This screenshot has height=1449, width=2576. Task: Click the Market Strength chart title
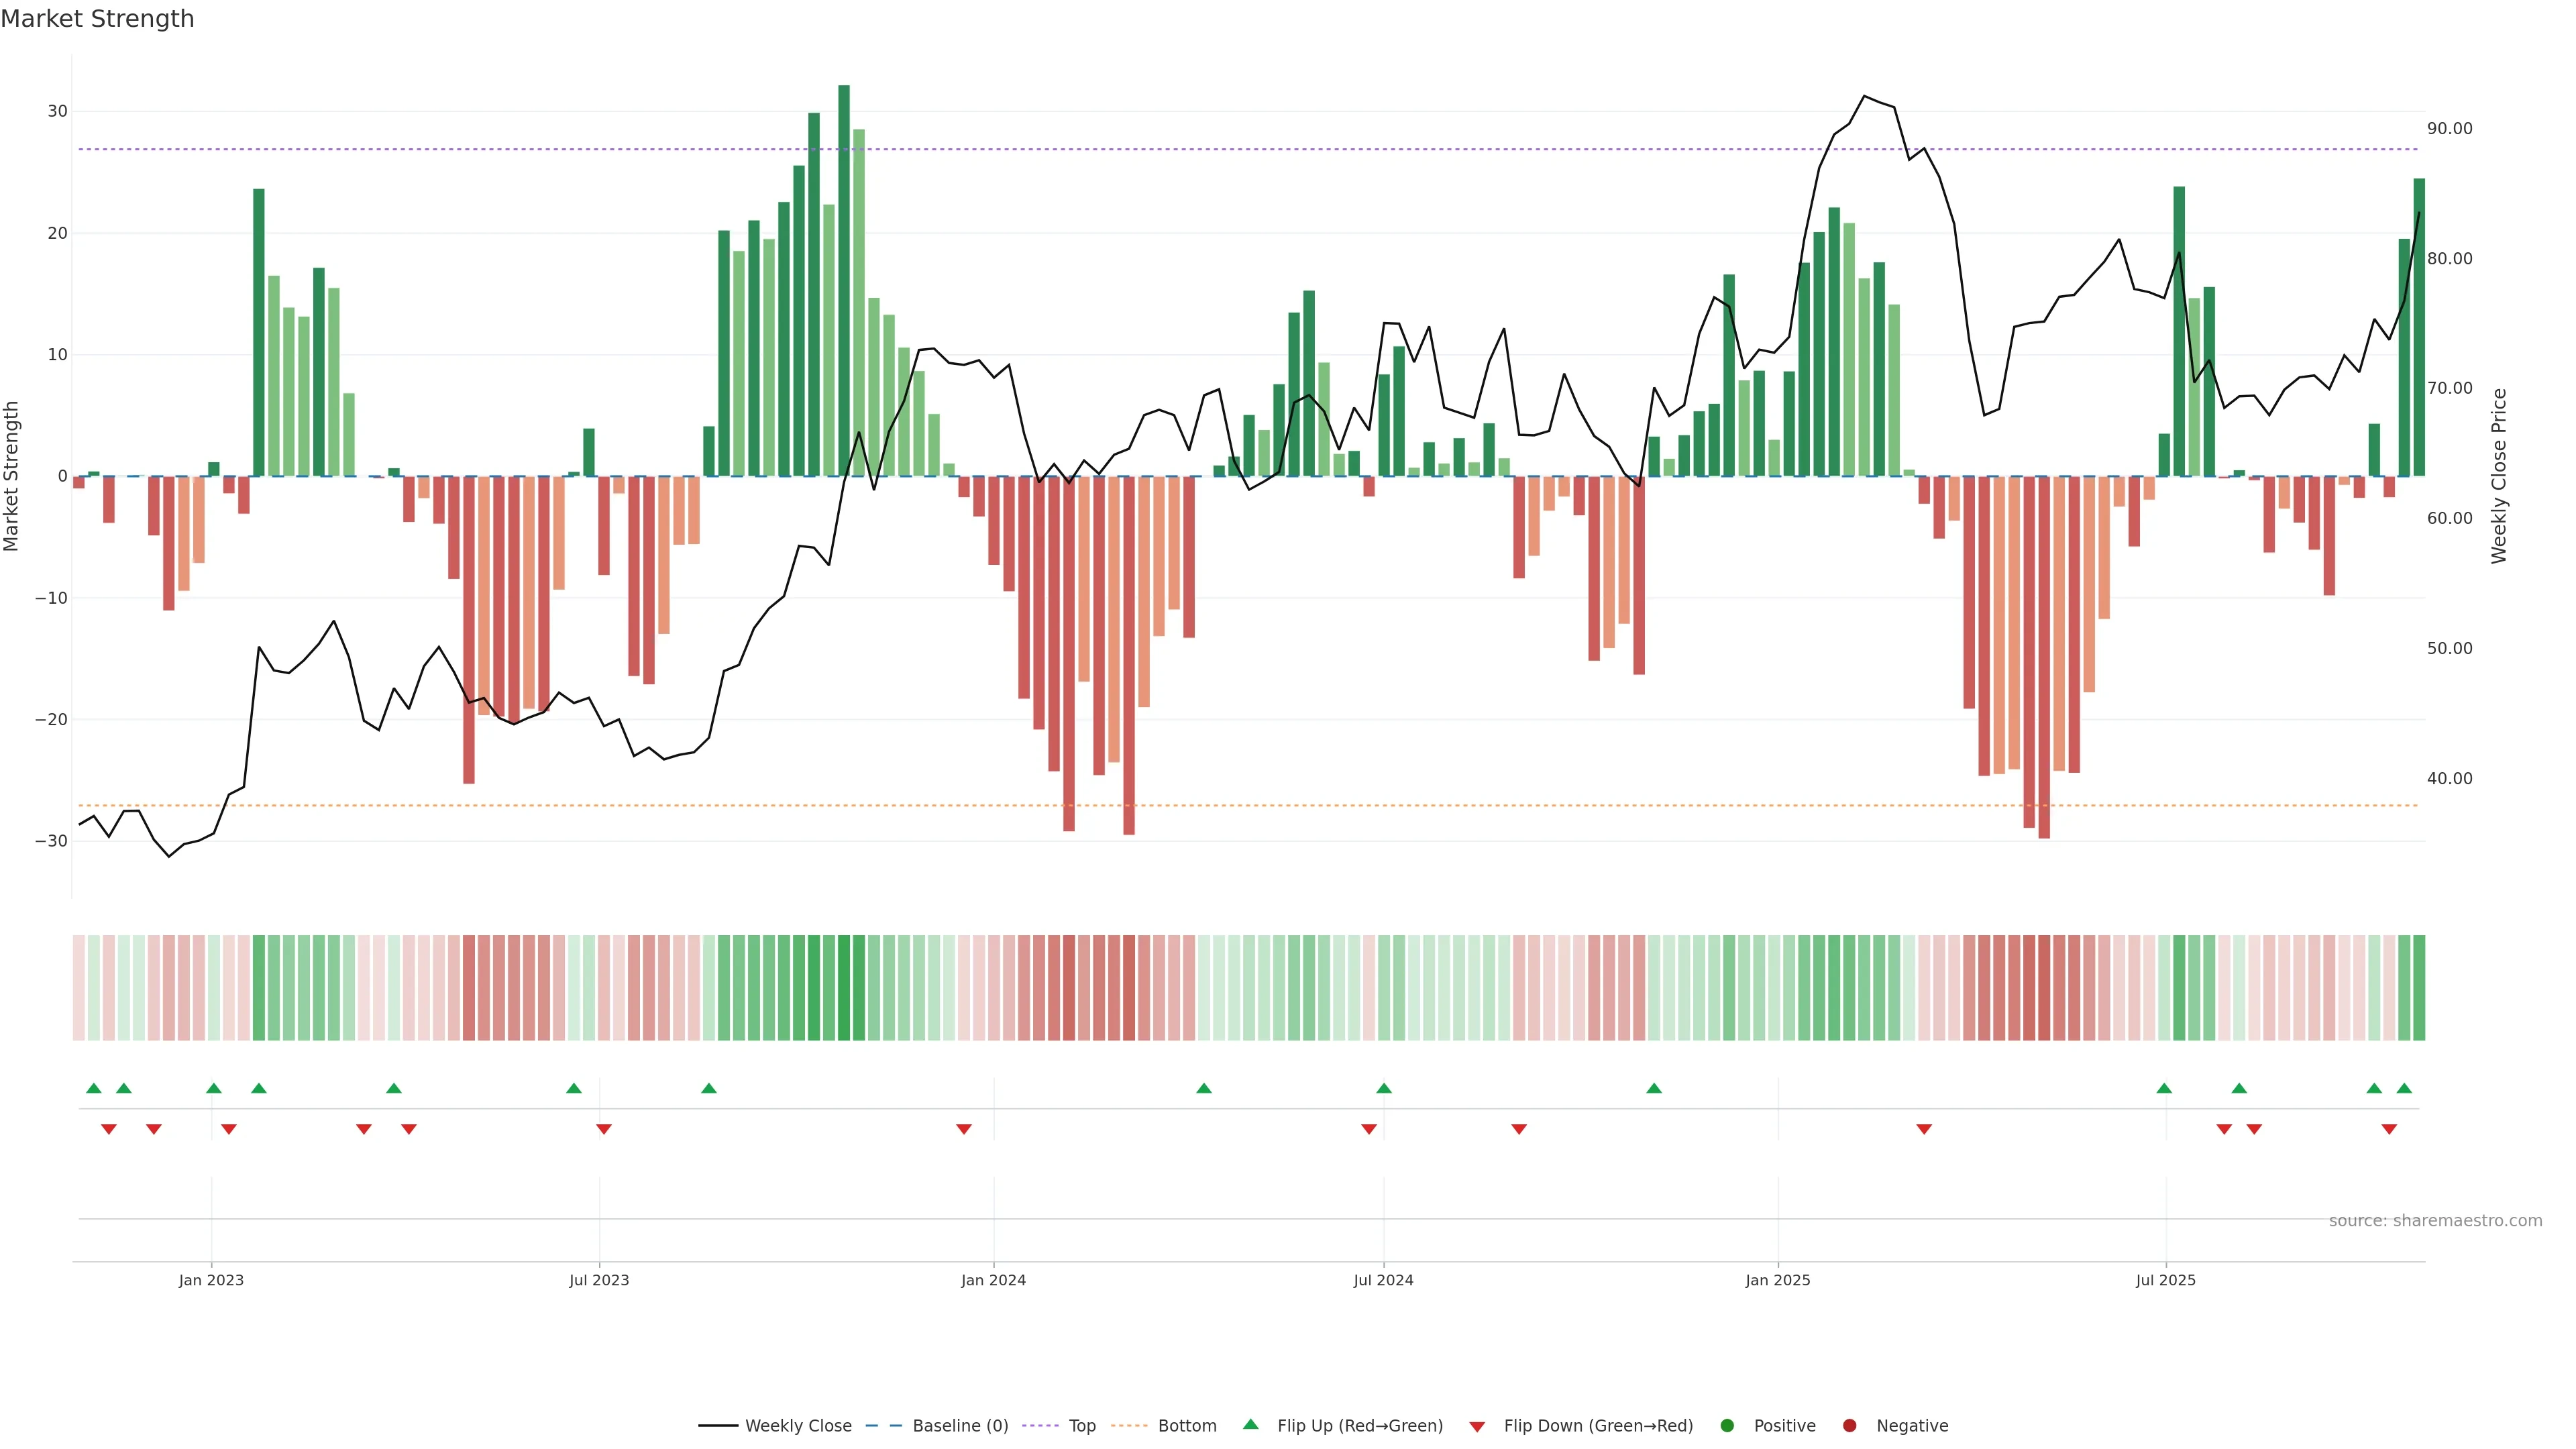coord(97,19)
